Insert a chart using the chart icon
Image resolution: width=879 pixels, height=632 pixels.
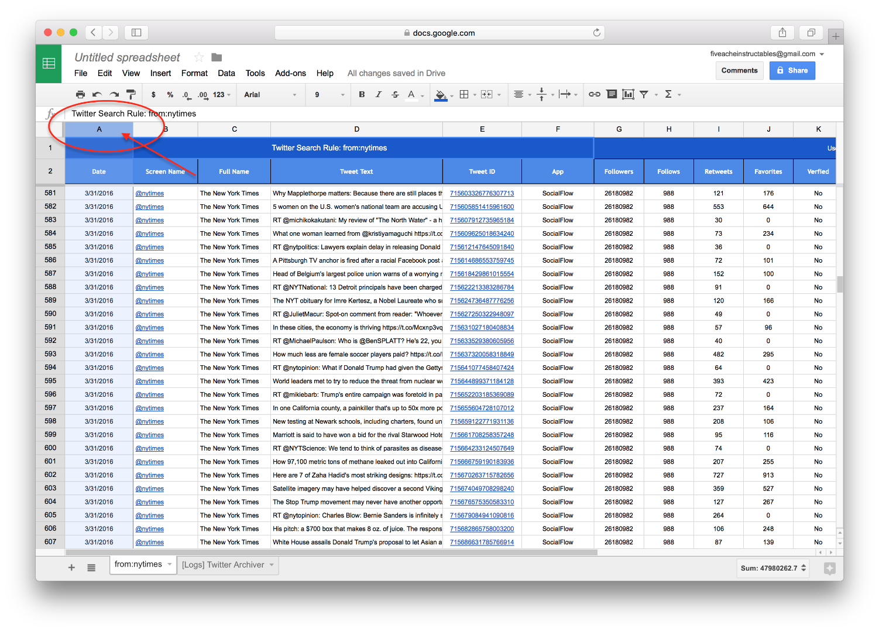point(628,94)
